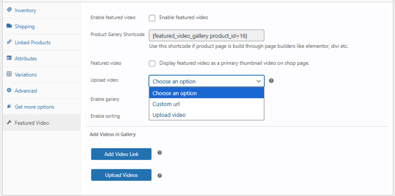Viewport: 395px width, 196px height.
Task: Click the 'Upload video' field label
Action: tap(104, 80)
